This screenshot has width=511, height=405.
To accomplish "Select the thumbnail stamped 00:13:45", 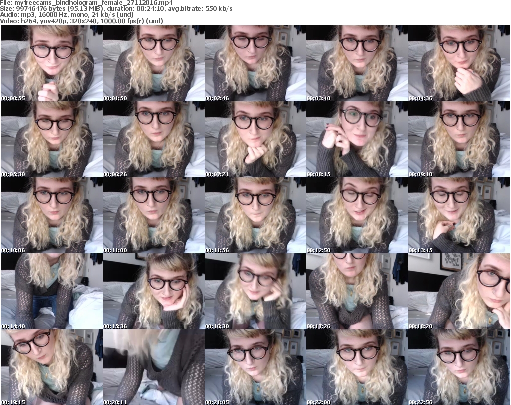I will [459, 216].
